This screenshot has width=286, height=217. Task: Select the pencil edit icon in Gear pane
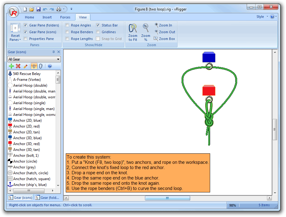point(26,66)
